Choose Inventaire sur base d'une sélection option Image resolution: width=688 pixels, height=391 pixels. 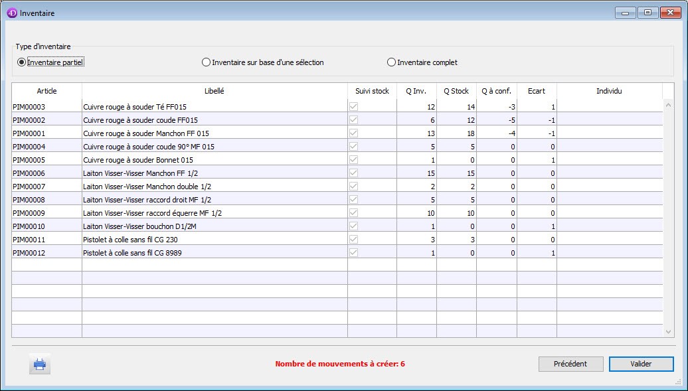[206, 62]
